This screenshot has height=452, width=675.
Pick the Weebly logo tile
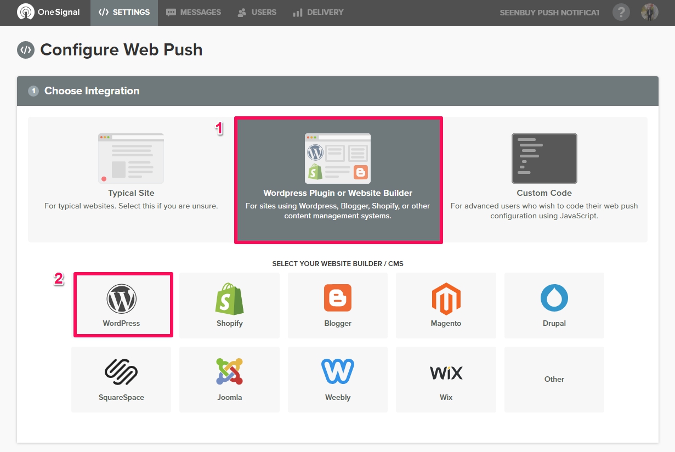(338, 379)
